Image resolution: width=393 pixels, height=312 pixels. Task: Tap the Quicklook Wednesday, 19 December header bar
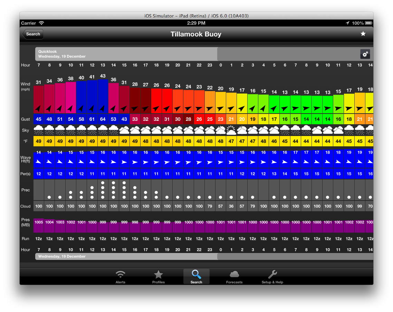pyautogui.click(x=126, y=54)
